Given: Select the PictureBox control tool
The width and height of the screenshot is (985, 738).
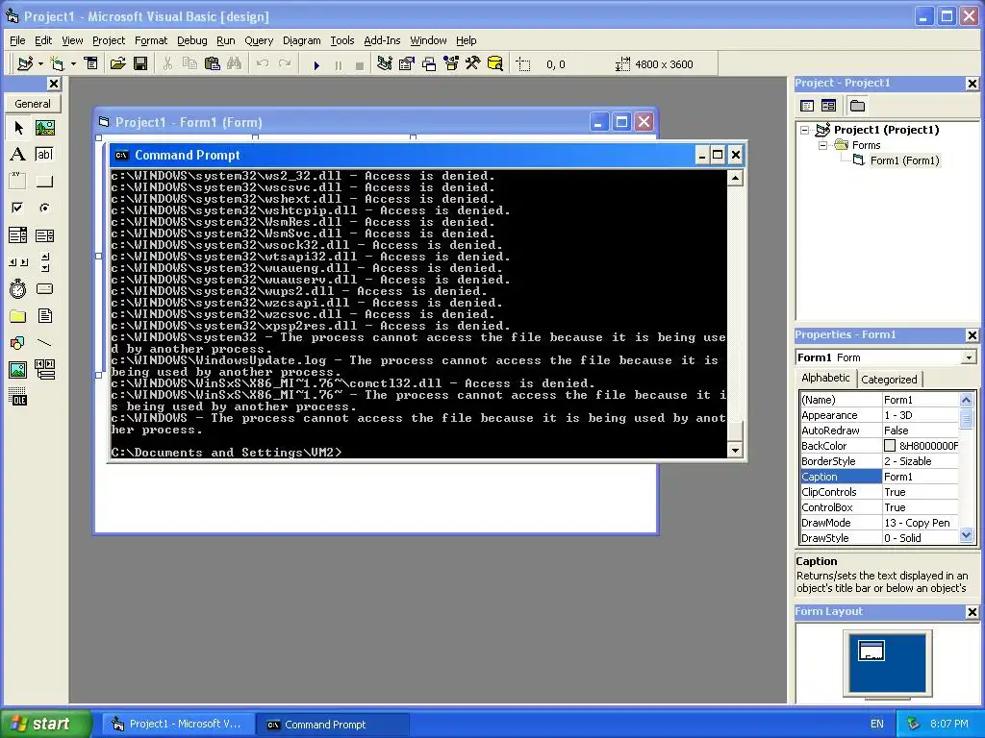Looking at the screenshot, I should click(44, 128).
